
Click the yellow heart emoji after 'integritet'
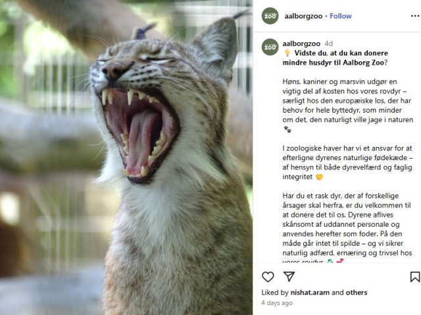point(319,177)
